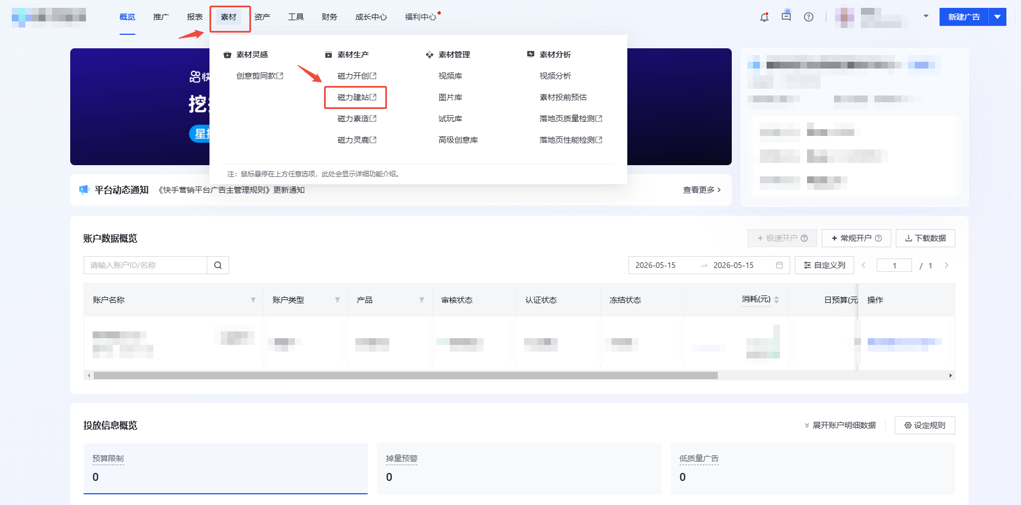
Task: Select 磁力灵鹿 menu entry
Action: (357, 140)
